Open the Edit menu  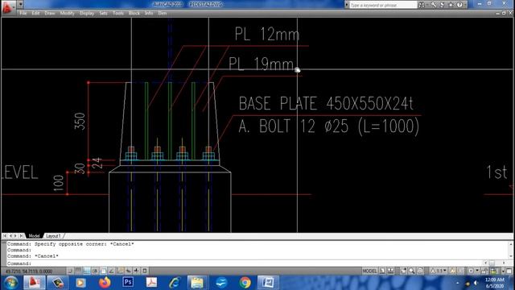tap(35, 13)
